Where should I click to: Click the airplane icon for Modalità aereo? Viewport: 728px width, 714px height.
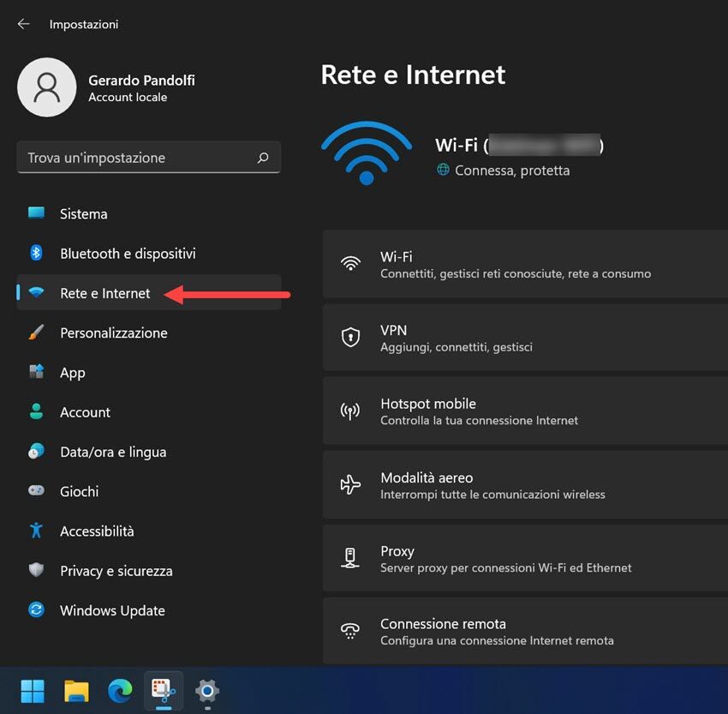coord(350,484)
